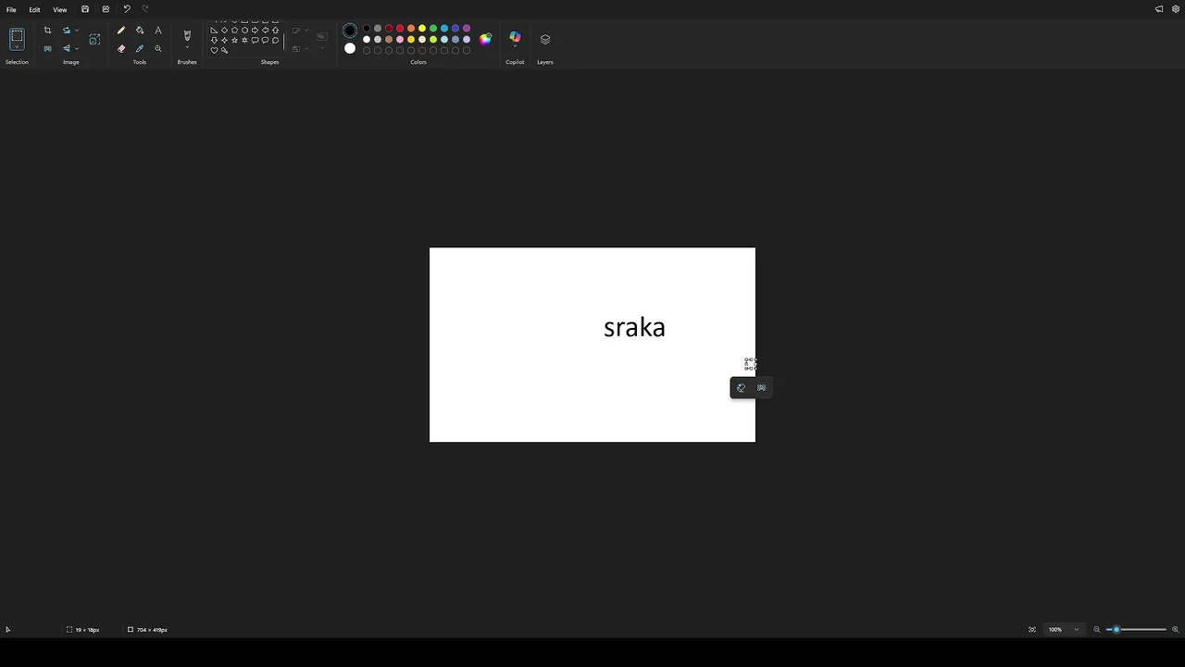
Task: Click the Flip image icon
Action: [67, 48]
